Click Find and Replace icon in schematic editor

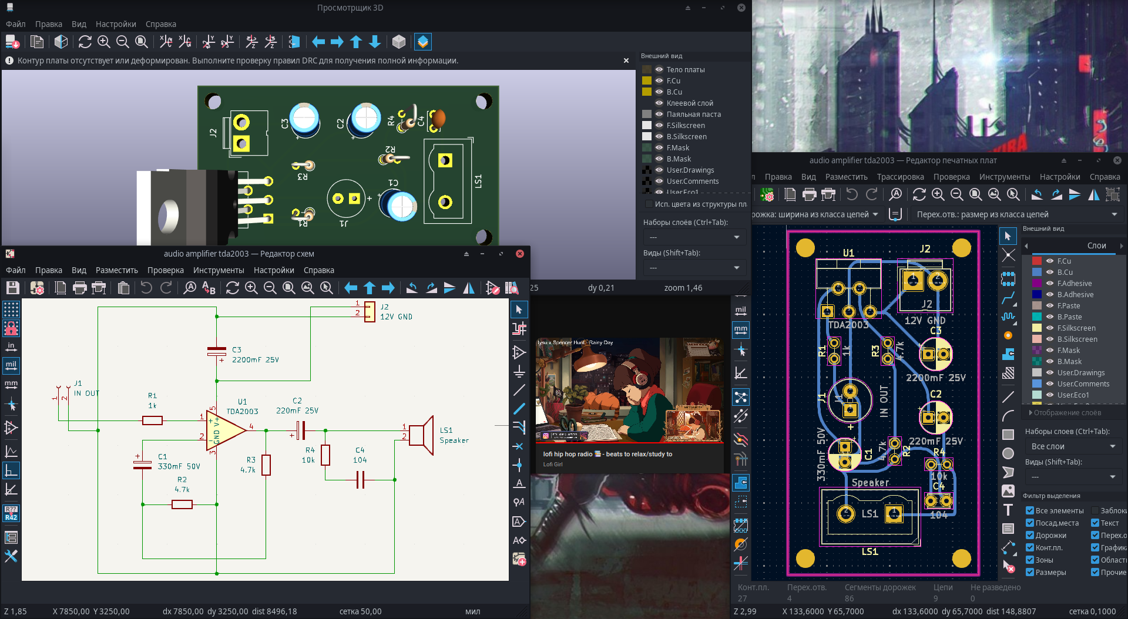tap(209, 288)
